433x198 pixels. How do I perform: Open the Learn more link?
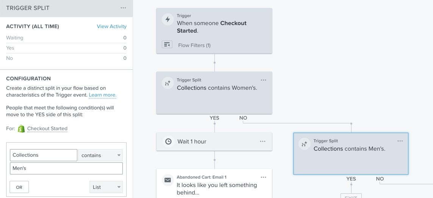click(x=102, y=95)
